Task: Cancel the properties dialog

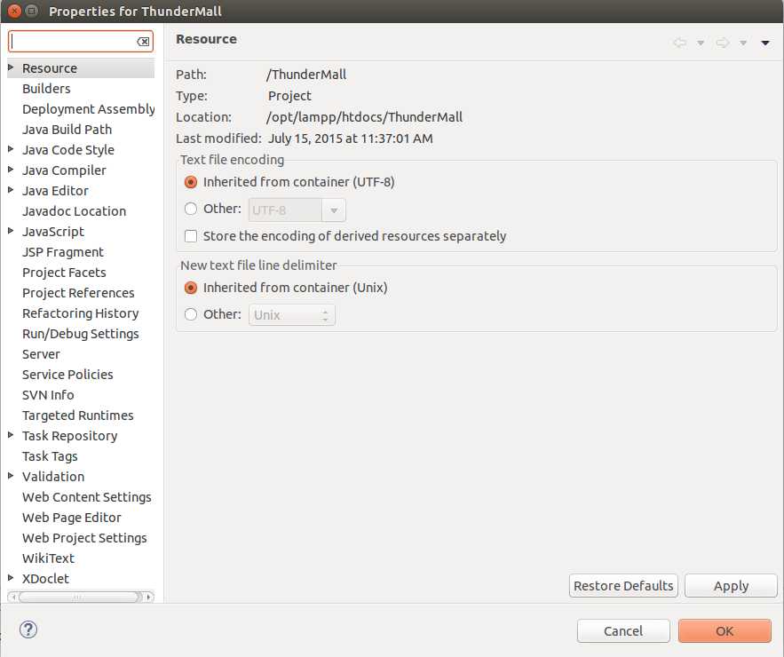Action: click(623, 631)
